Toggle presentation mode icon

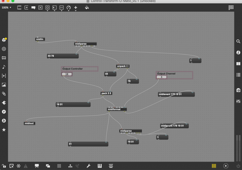tap(37, 166)
